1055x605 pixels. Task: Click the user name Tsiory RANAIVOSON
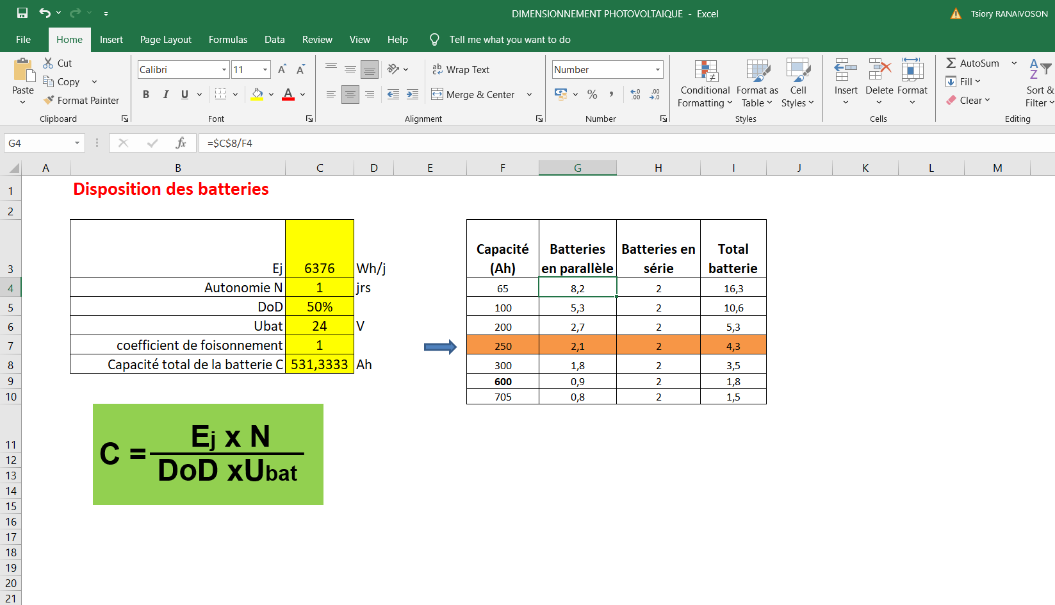coord(1009,13)
